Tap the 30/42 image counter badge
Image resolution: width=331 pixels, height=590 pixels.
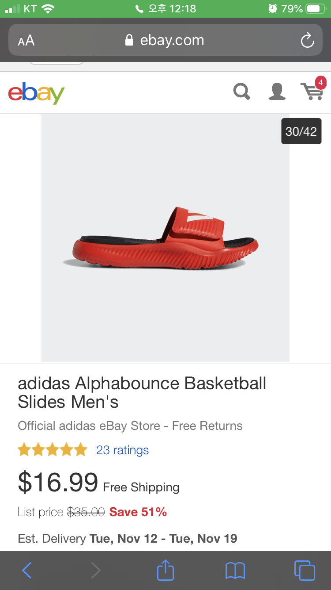[301, 131]
